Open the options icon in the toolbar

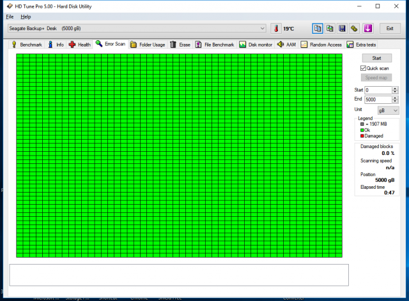[354, 29]
